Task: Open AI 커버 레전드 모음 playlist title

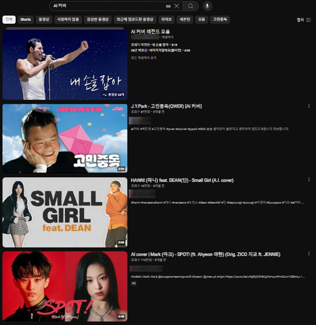Action: pyautogui.click(x=150, y=32)
